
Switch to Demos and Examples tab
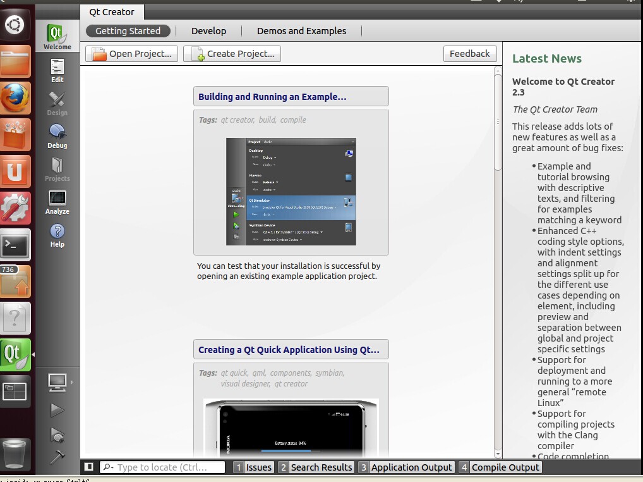[x=301, y=31]
